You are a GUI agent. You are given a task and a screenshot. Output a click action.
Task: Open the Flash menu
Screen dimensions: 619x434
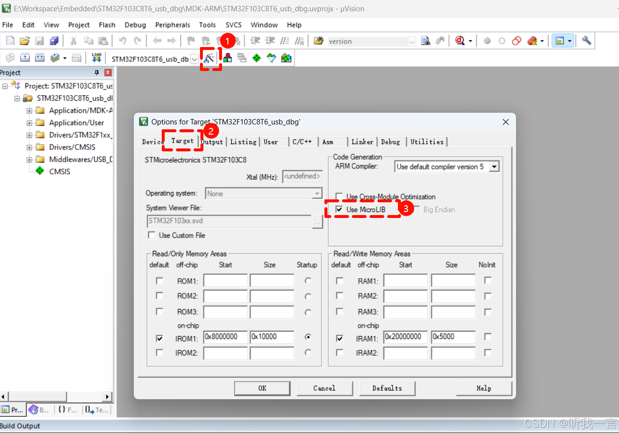tap(107, 25)
